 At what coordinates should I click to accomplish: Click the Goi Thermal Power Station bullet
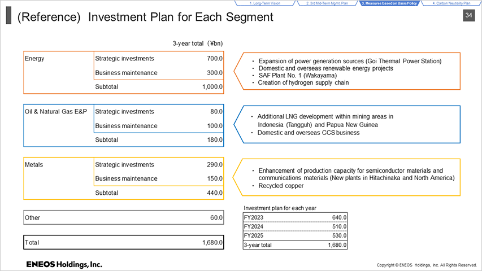(x=350, y=61)
